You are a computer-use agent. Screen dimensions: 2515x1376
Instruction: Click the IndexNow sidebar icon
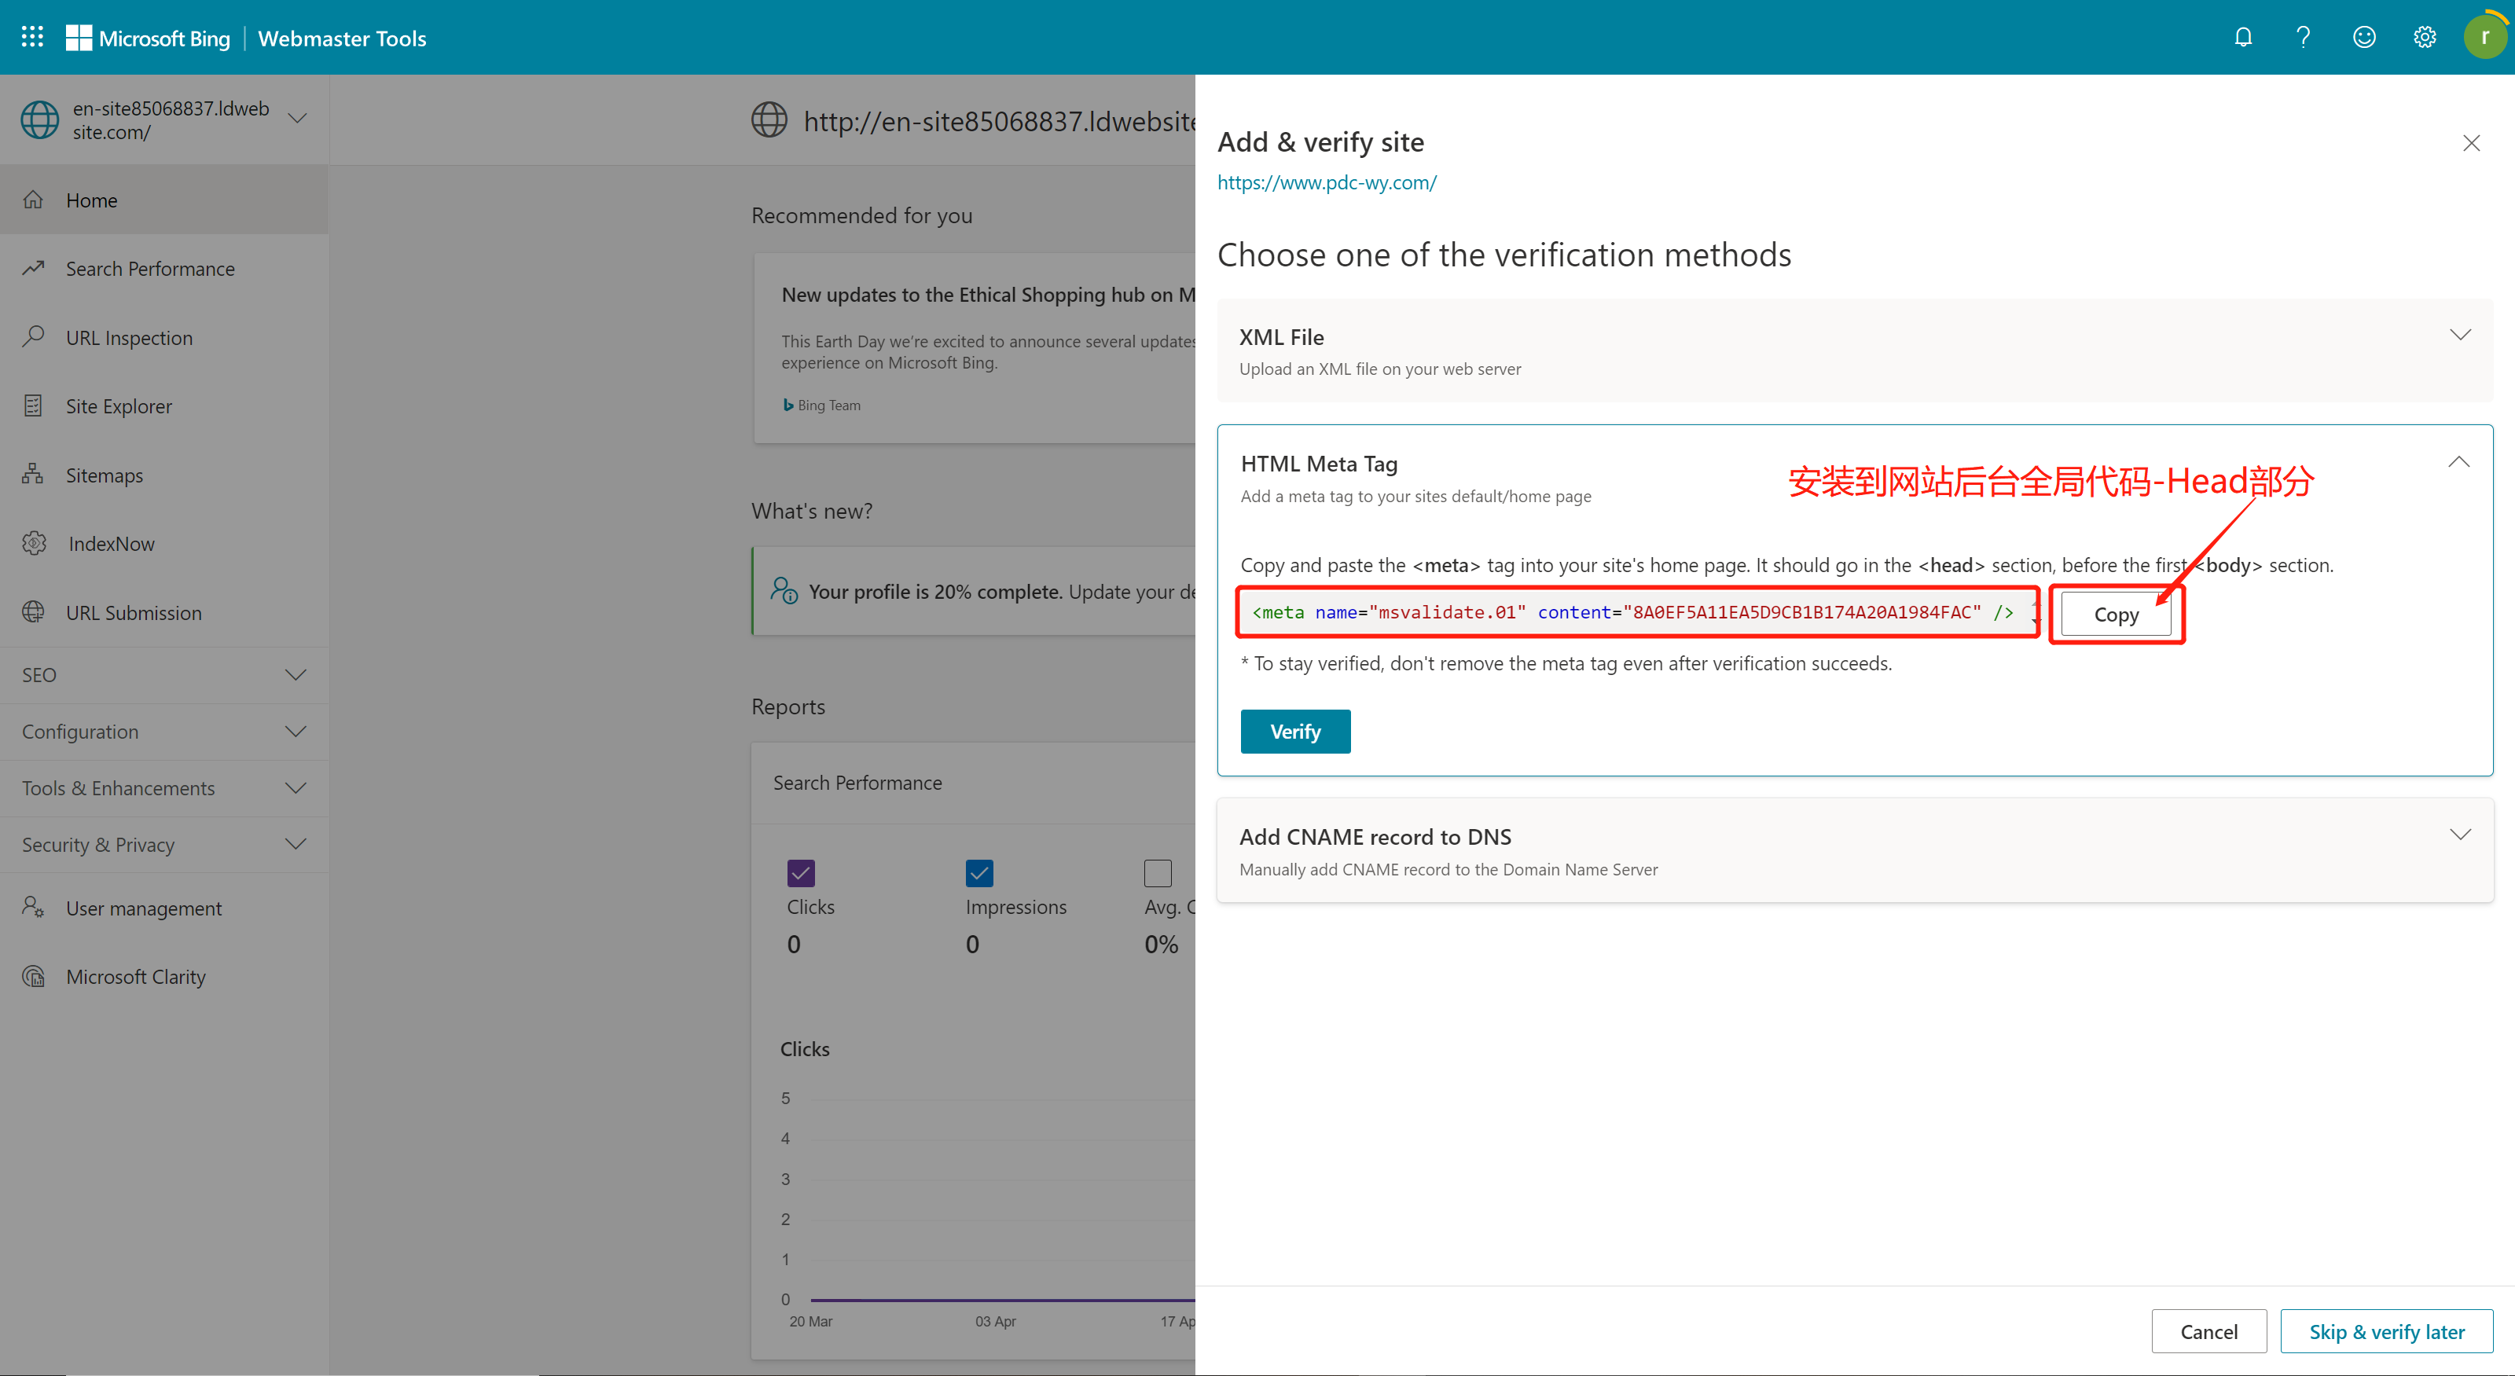34,544
